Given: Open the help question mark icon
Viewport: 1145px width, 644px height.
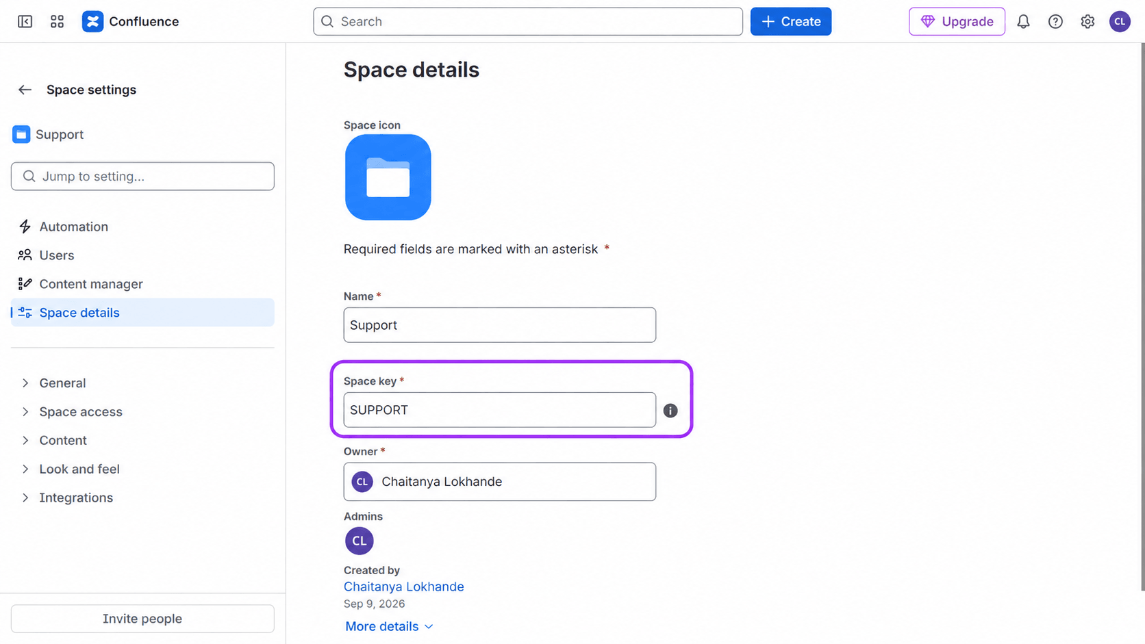Looking at the screenshot, I should (1055, 21).
